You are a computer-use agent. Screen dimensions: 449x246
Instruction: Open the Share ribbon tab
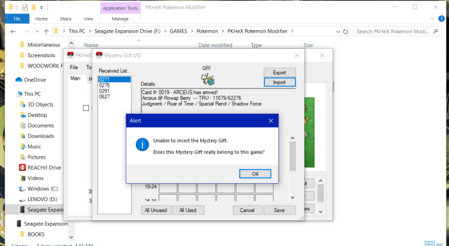pos(65,19)
